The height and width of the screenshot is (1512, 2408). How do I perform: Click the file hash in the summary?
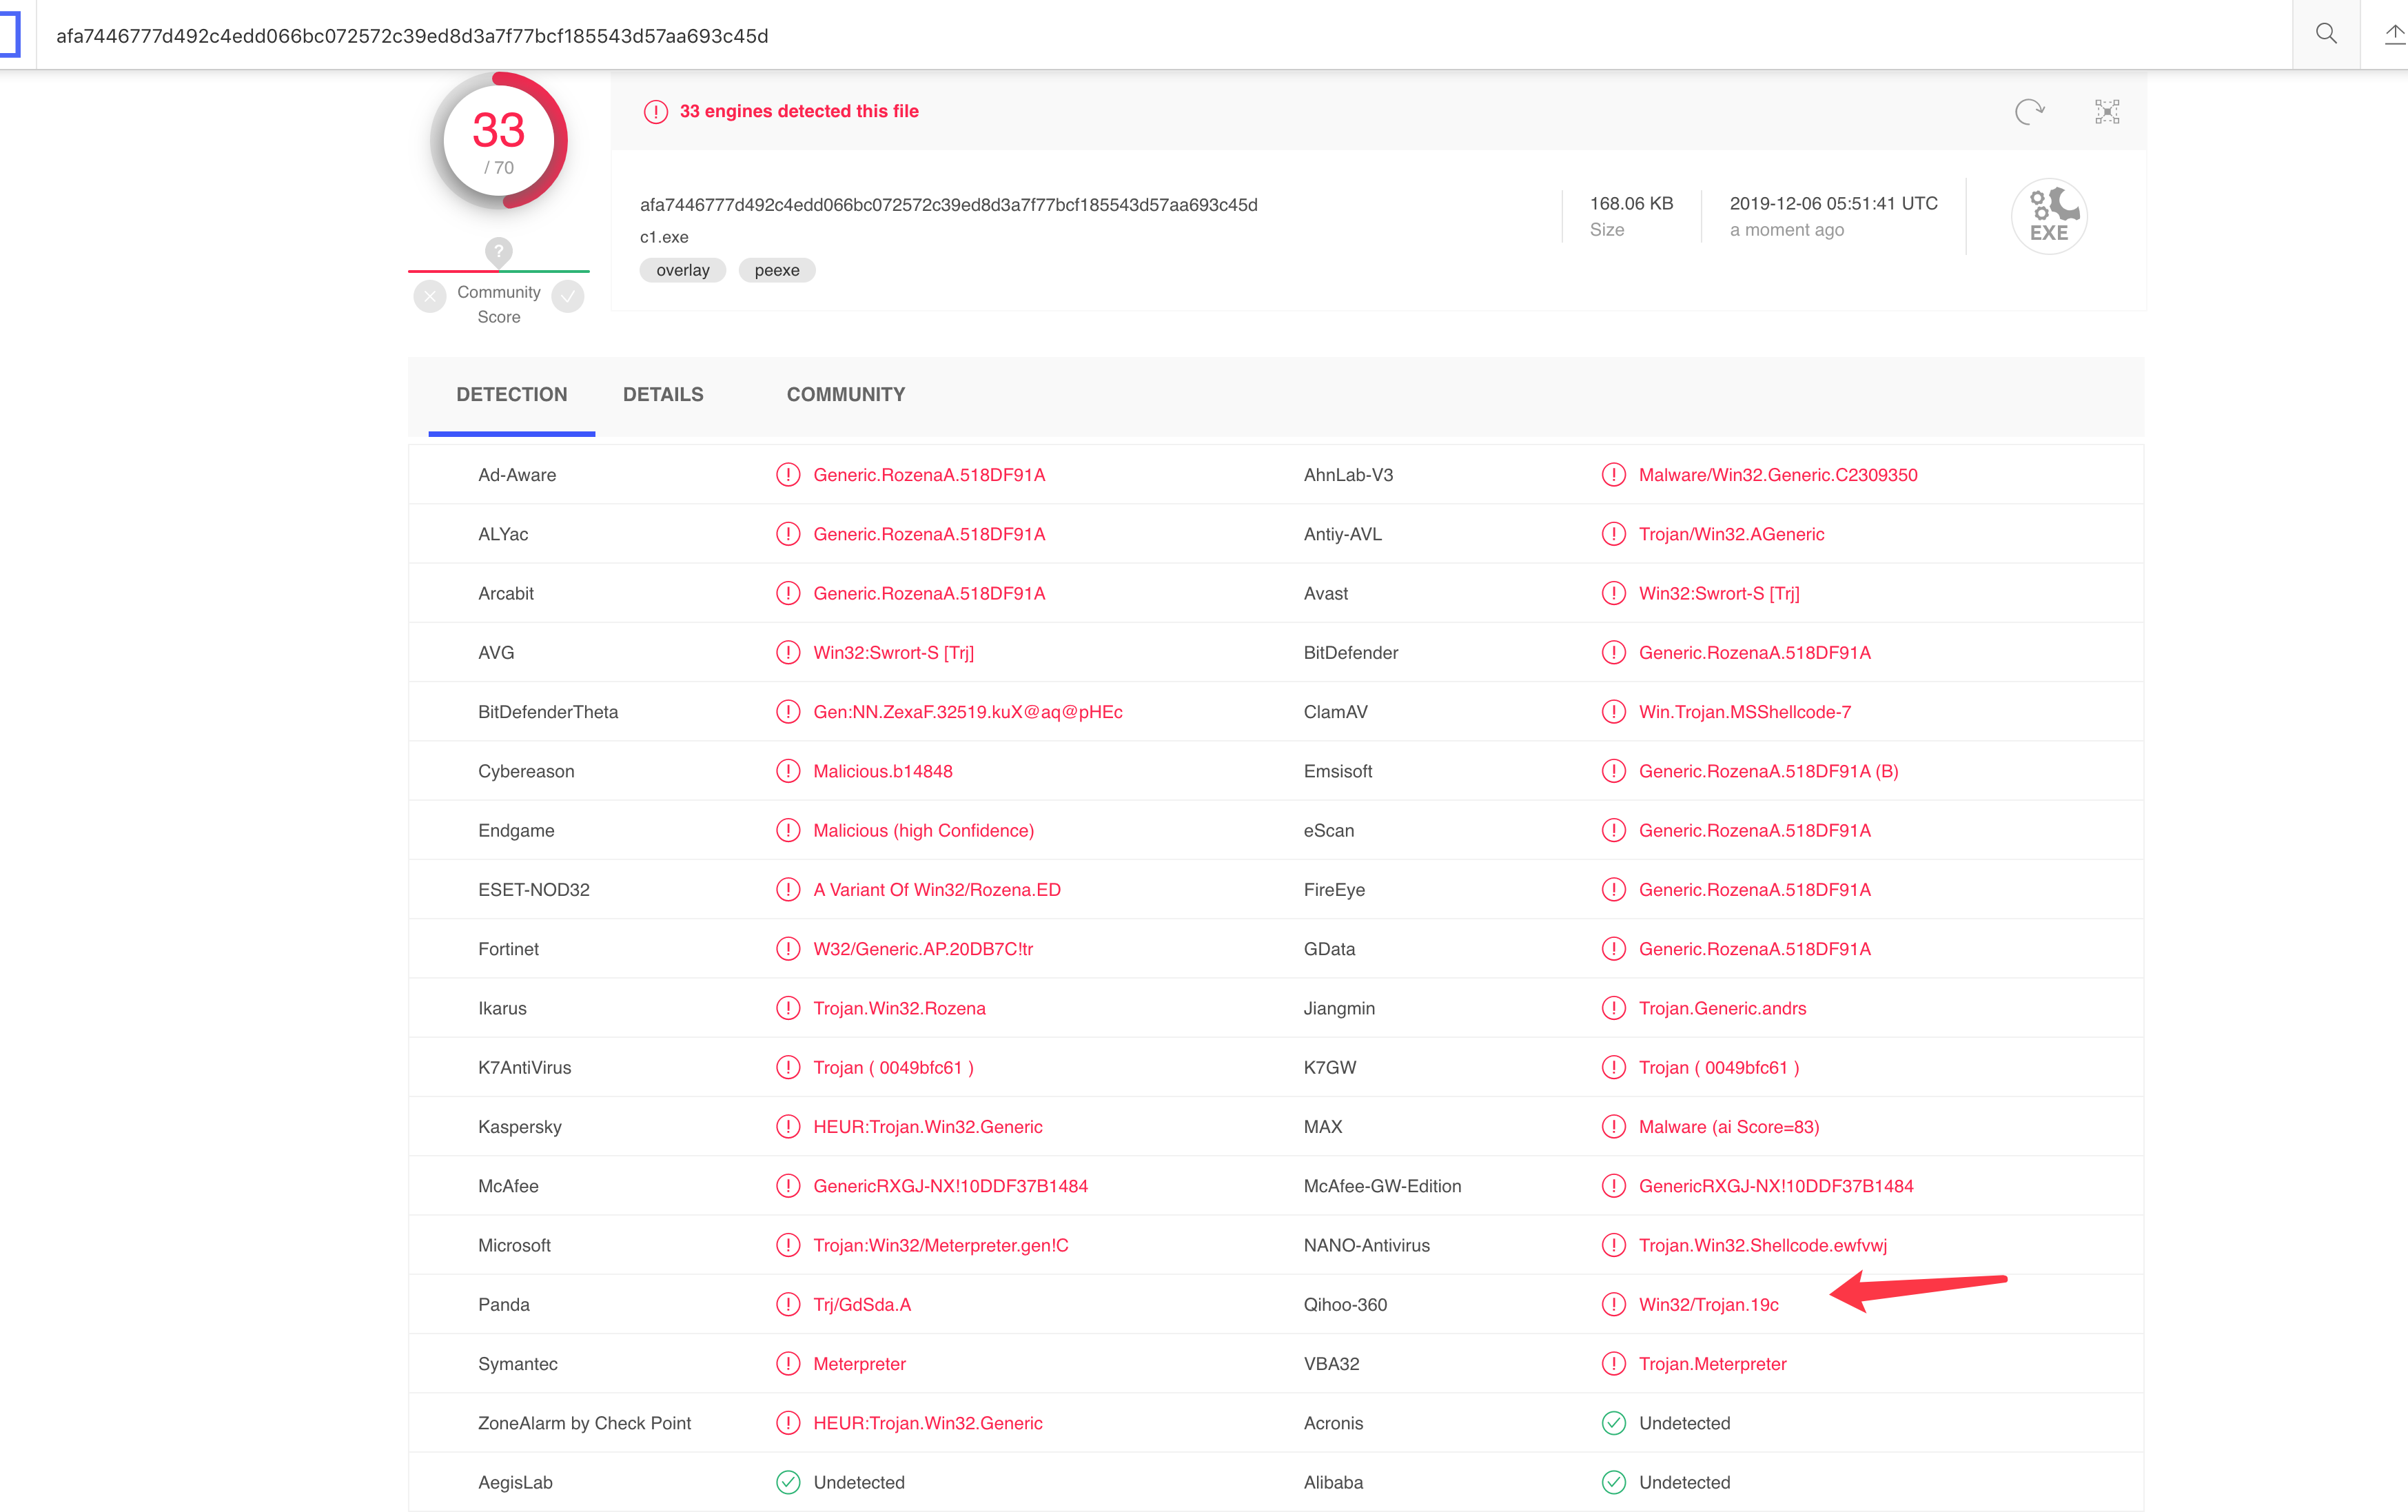(949, 205)
